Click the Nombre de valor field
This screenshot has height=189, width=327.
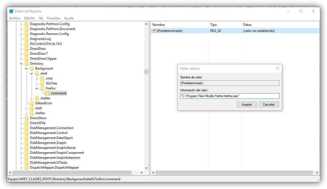(x=230, y=83)
